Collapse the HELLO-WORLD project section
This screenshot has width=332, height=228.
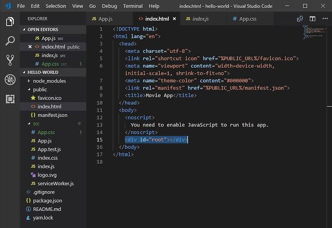click(24, 72)
